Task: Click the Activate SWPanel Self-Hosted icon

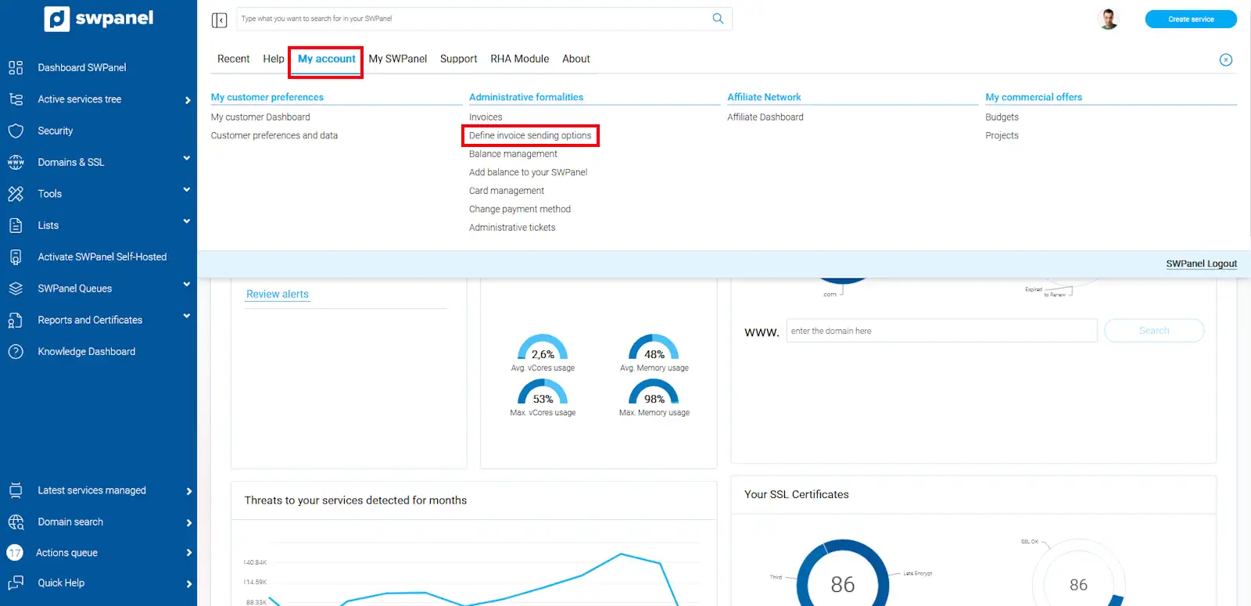Action: click(16, 256)
